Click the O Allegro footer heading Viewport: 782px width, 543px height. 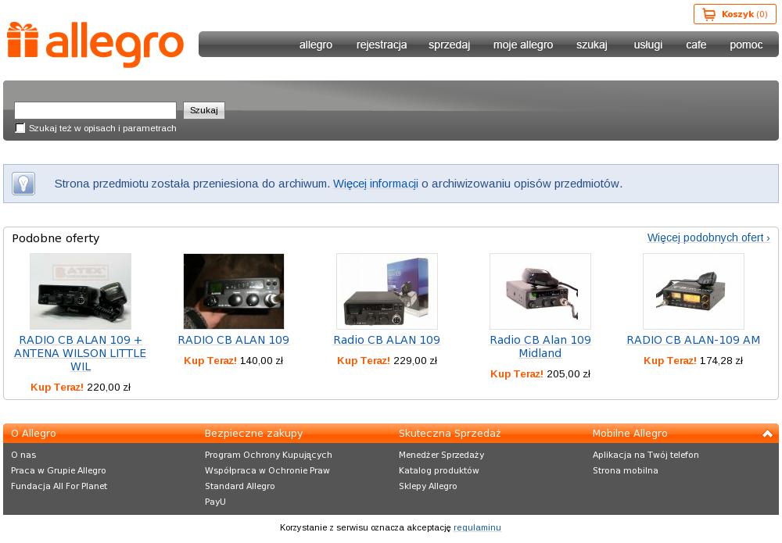tap(34, 434)
